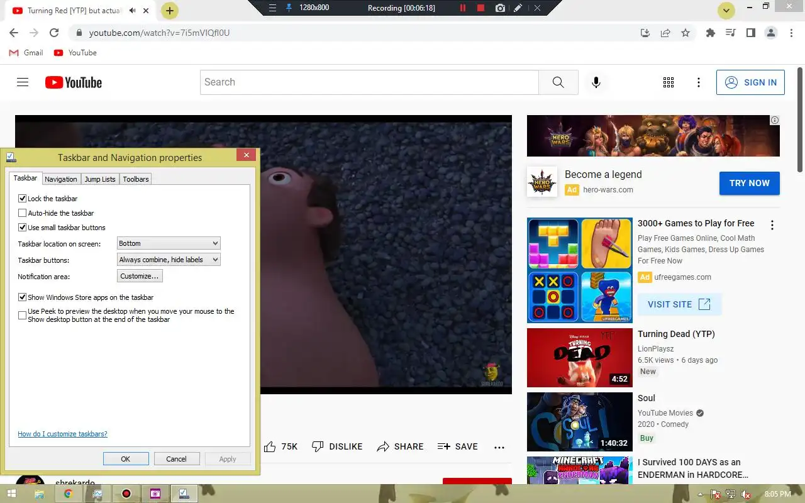Image resolution: width=805 pixels, height=503 pixels.
Task: Pause the screen recording
Action: click(x=463, y=8)
